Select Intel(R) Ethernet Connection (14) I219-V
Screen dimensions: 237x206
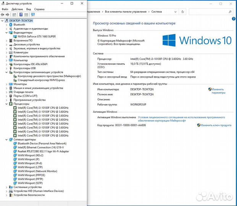tap(41, 148)
